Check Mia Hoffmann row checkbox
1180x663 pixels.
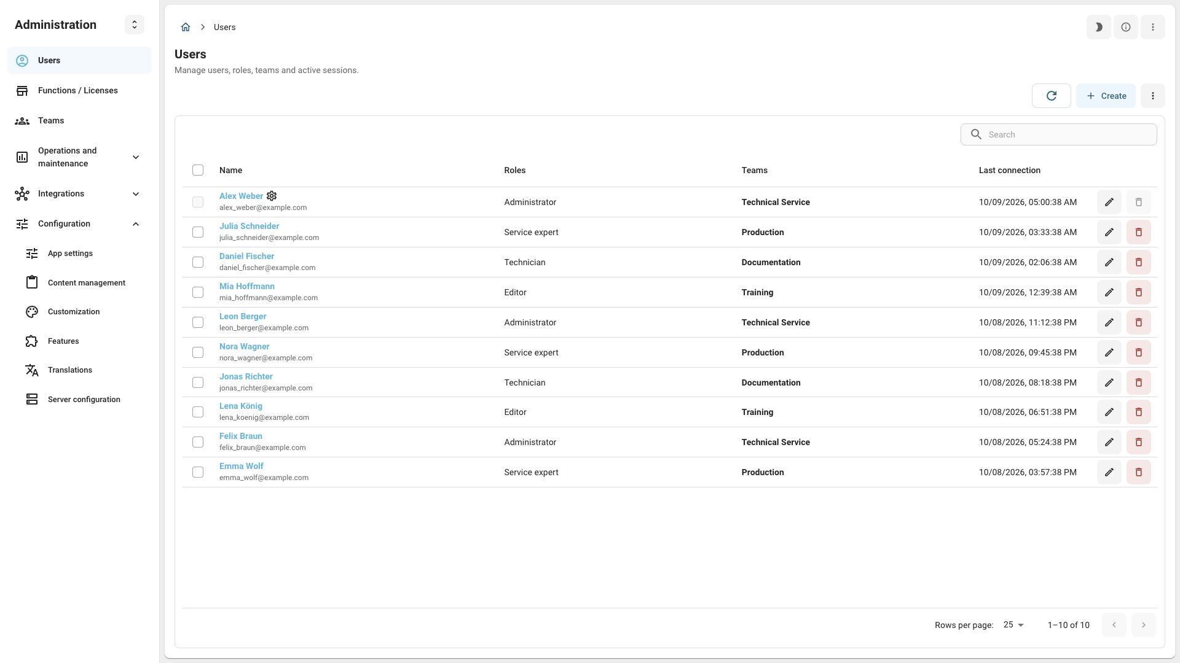point(197,292)
